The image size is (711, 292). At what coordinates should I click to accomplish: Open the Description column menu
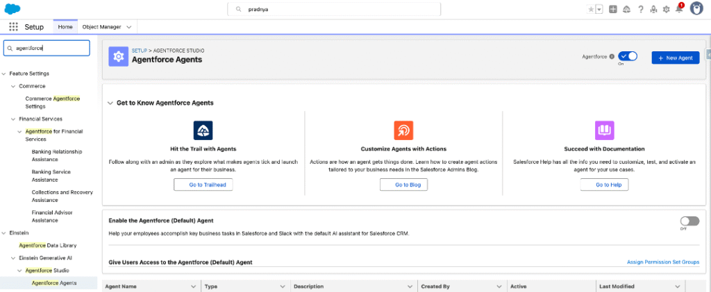coord(410,286)
